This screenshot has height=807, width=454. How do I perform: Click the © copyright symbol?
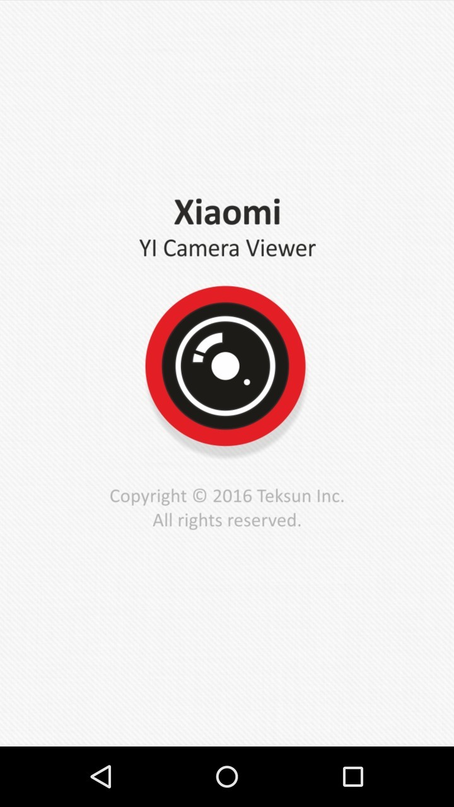(x=200, y=496)
